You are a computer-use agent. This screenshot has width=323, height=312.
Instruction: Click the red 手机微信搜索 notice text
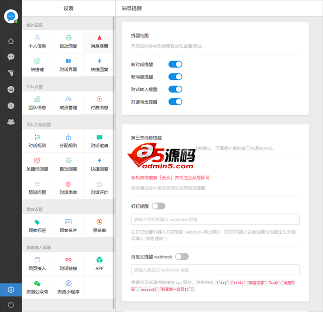170,178
